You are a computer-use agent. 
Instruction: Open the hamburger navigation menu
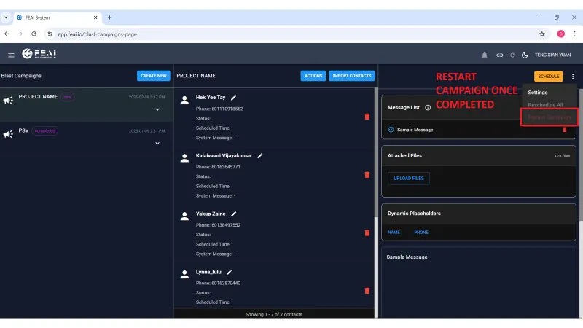pyautogui.click(x=11, y=55)
